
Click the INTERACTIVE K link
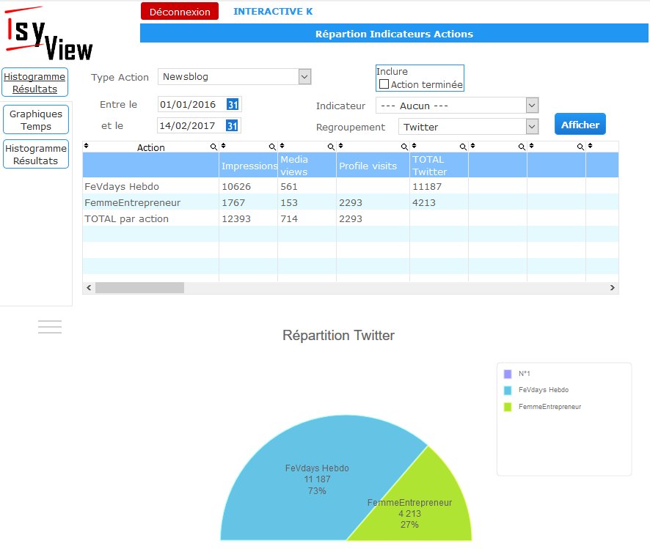tap(273, 12)
